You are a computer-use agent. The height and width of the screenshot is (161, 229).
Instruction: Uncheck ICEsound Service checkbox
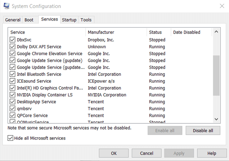(12, 81)
